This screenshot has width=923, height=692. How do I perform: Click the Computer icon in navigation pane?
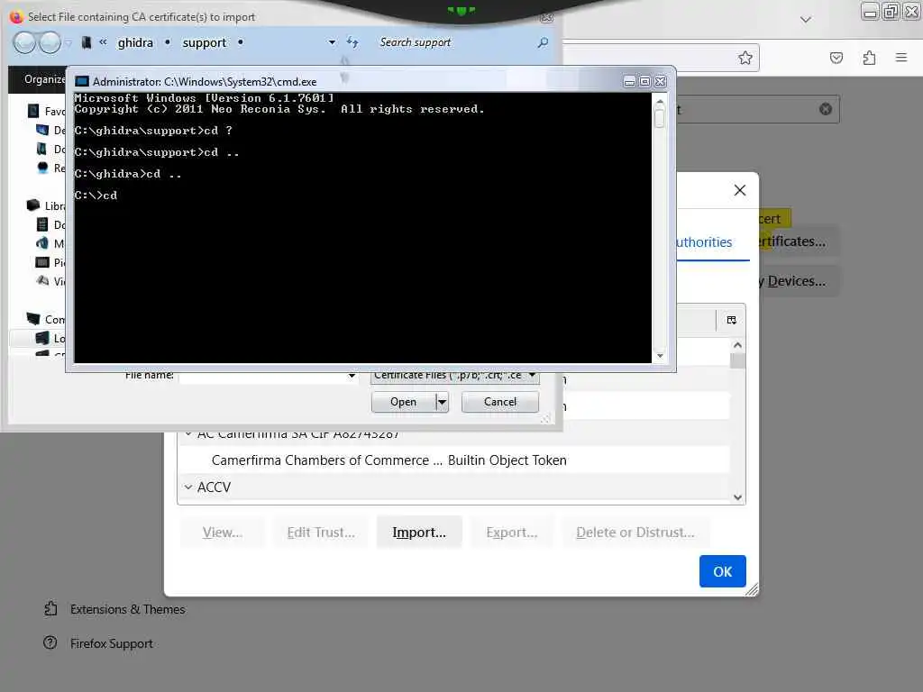tap(33, 319)
